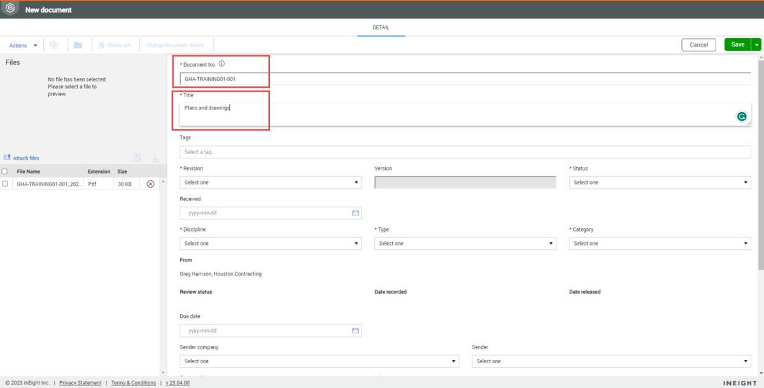This screenshot has height=388, width=764.
Task: Remove the attached PDF file
Action: 151,184
